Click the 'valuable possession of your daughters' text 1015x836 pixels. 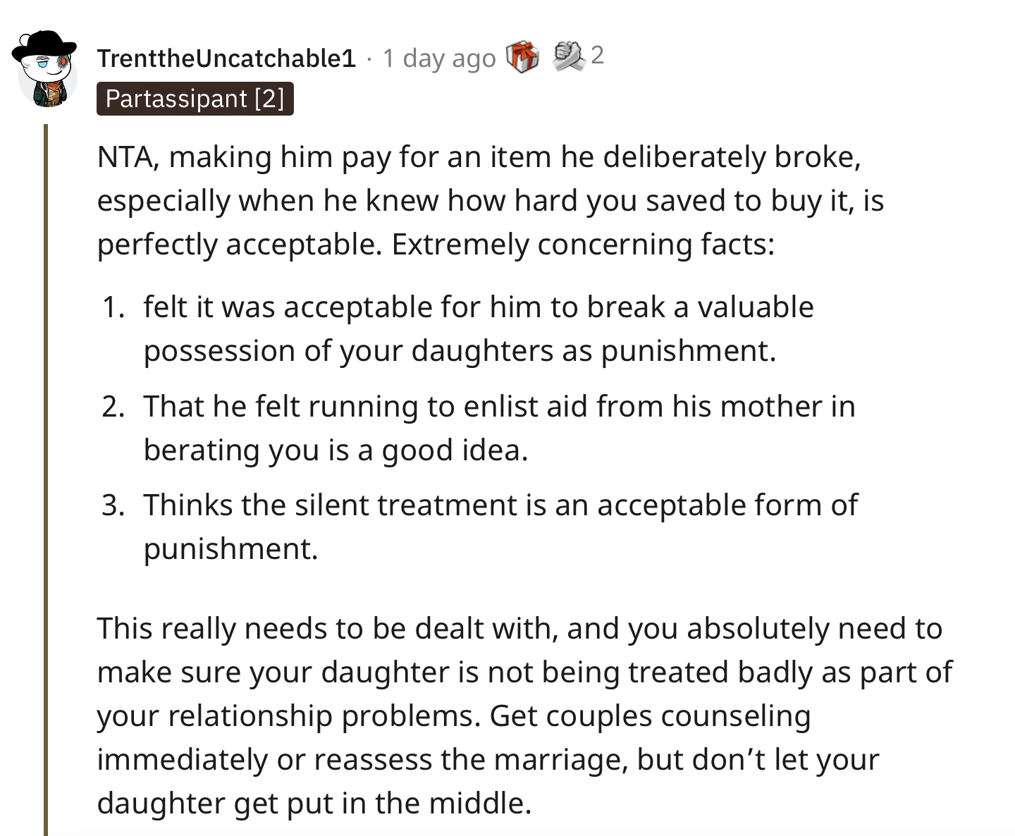pyautogui.click(x=479, y=329)
